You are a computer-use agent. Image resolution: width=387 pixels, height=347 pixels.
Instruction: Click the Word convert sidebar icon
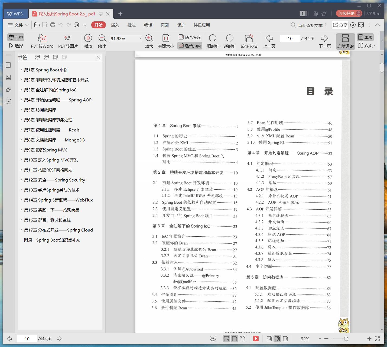(8, 102)
